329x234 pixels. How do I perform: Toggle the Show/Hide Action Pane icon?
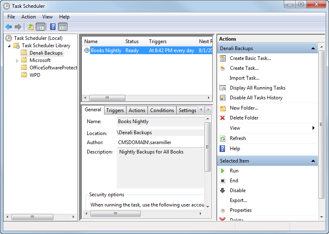63,27
